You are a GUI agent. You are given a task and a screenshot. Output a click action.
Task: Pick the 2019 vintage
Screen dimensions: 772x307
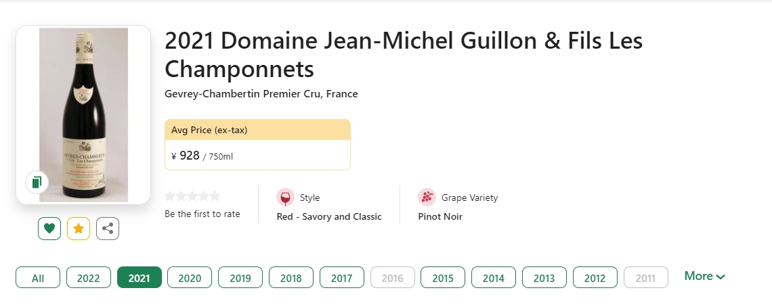(x=240, y=278)
